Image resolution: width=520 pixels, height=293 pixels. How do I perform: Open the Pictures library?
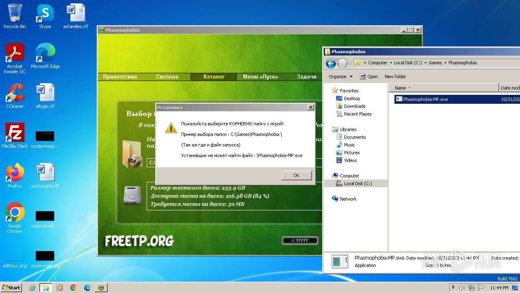351,153
